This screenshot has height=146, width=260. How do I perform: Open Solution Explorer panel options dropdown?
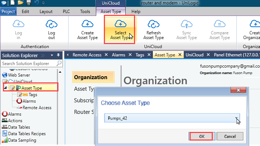[52, 55]
